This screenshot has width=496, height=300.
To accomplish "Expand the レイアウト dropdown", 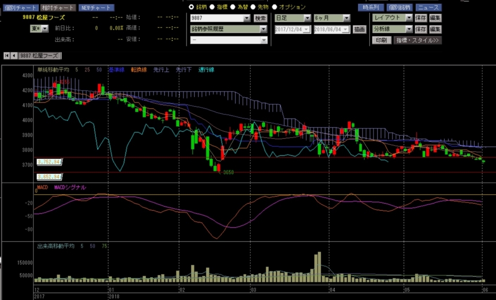I will coord(392,18).
